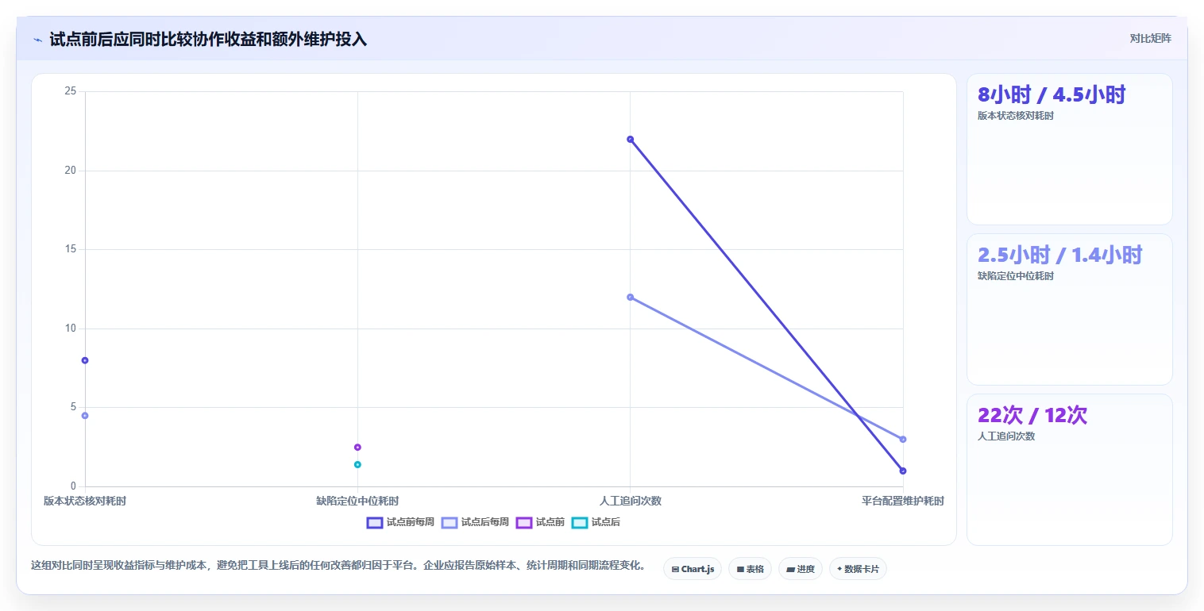Image resolution: width=1204 pixels, height=611 pixels.
Task: Click the purple 试点前 point at 2.5
Action: pyautogui.click(x=357, y=447)
